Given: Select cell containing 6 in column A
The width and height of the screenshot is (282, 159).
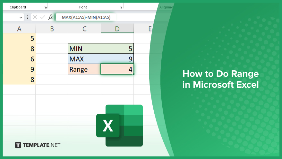Looking at the screenshot, I should (x=19, y=59).
